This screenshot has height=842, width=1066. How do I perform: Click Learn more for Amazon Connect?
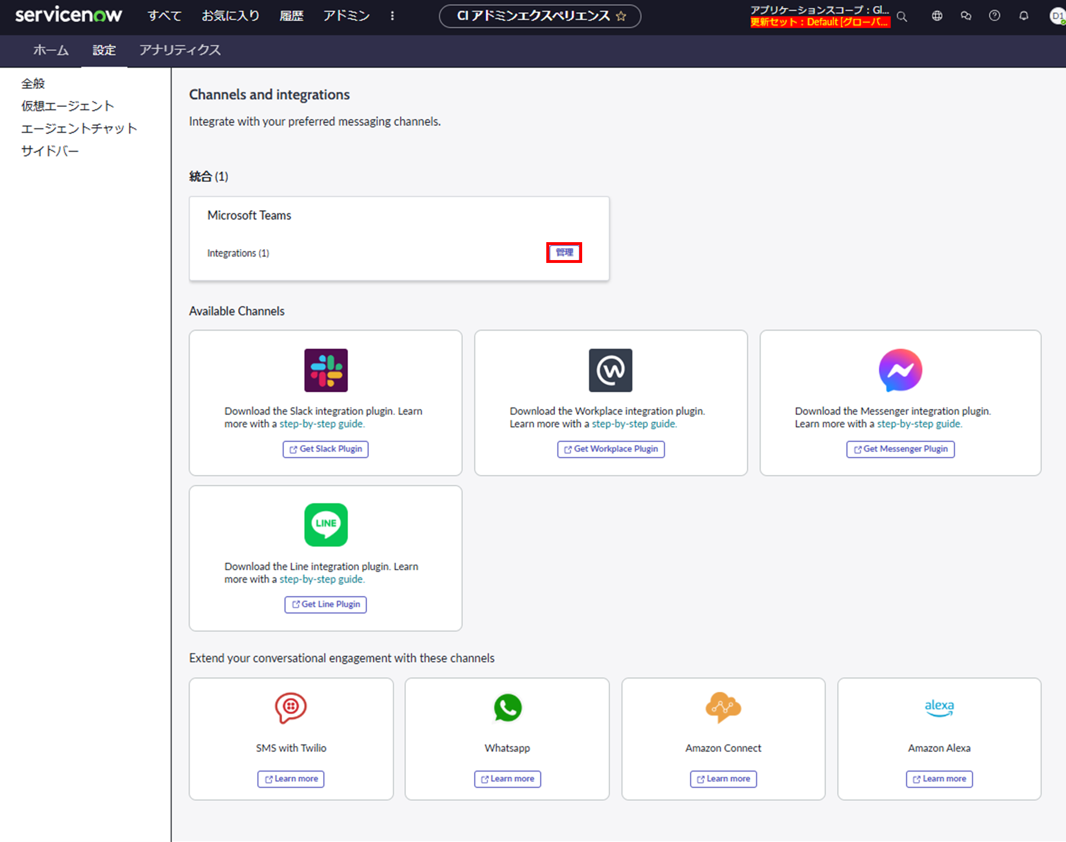point(723,779)
